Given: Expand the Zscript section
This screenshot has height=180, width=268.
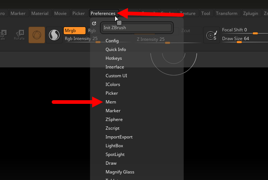Looking at the screenshot, I should click(113, 128).
